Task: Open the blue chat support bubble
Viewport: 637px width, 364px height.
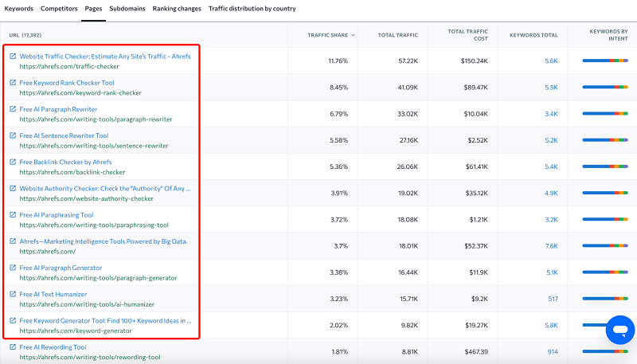Action: pos(620,330)
